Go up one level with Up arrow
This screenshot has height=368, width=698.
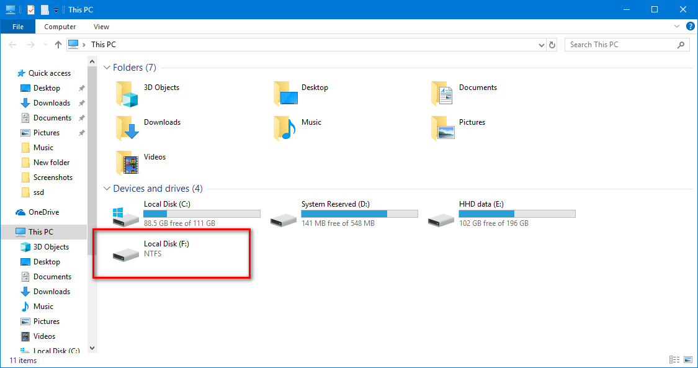point(58,45)
